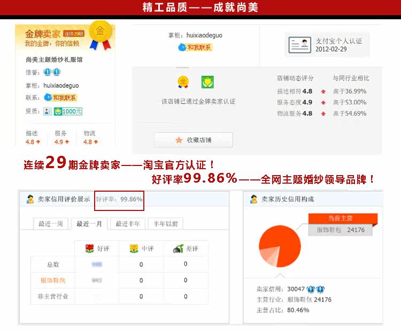
Task: Click 高于36.99% comparison value
Action: [350, 92]
